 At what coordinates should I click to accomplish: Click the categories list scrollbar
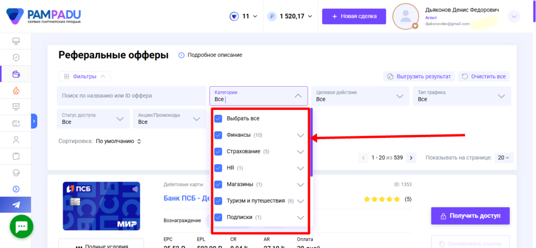pos(311,142)
